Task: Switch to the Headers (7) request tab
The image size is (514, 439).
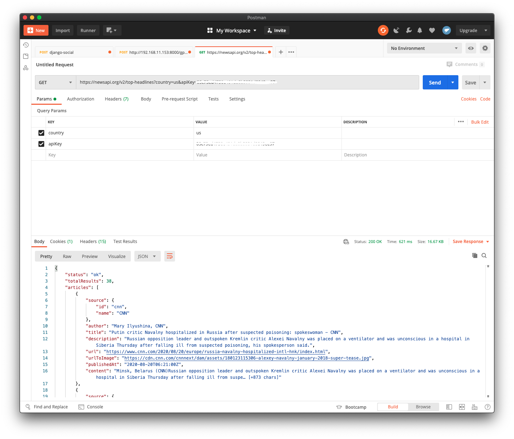Action: click(x=117, y=99)
